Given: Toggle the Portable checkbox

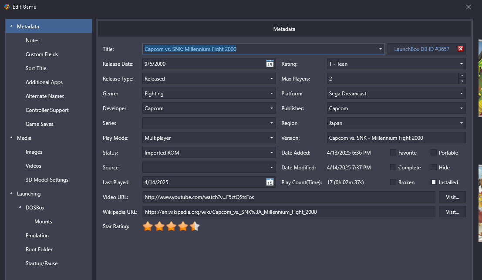Looking at the screenshot, I should [433, 152].
